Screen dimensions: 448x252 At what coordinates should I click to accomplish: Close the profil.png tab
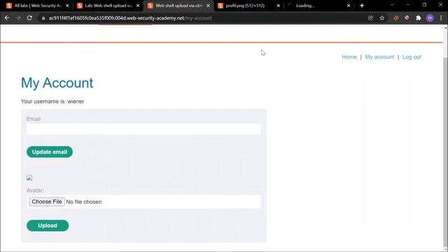point(279,6)
